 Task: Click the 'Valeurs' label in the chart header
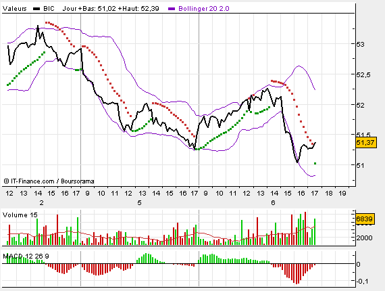(x=14, y=9)
